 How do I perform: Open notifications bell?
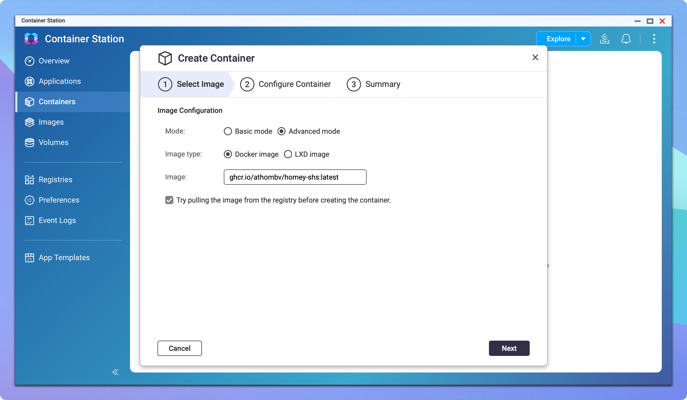pyautogui.click(x=626, y=39)
